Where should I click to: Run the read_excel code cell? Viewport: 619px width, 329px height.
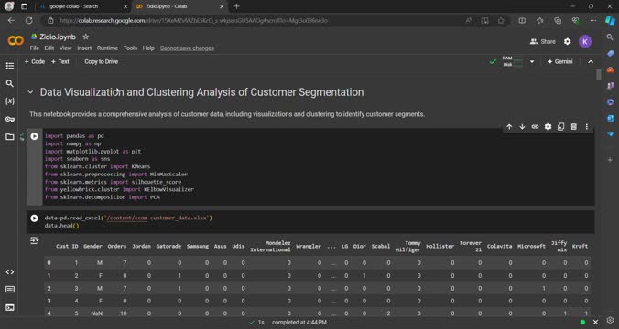[35, 218]
